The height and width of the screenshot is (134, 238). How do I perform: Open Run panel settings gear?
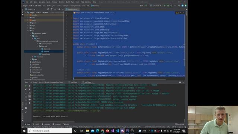(x=180, y=82)
